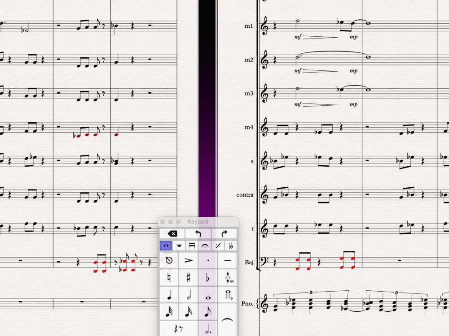
Task: Select the treble clef on the m4 staff
Action: pyautogui.click(x=265, y=127)
